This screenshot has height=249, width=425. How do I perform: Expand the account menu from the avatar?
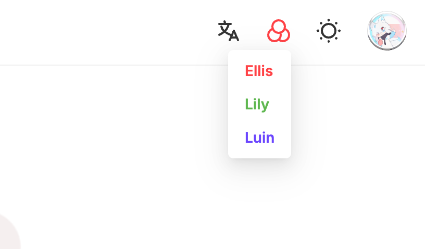[387, 31]
